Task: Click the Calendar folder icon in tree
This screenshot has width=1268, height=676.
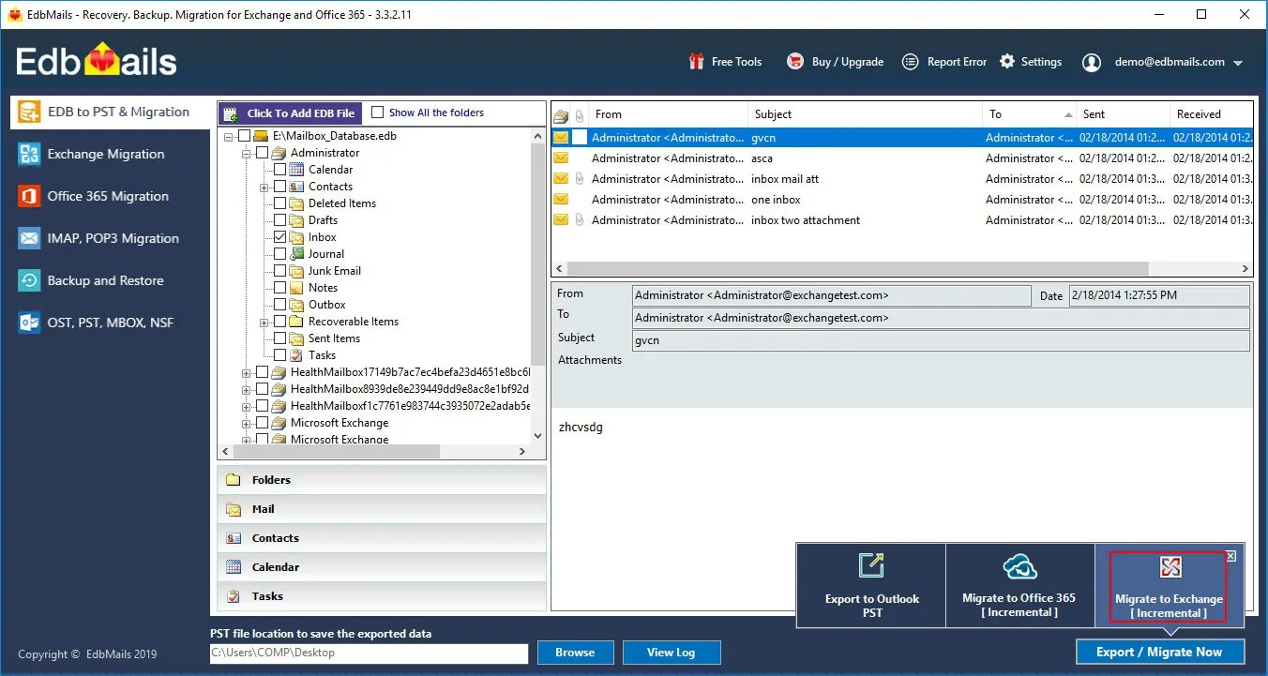Action: click(296, 170)
